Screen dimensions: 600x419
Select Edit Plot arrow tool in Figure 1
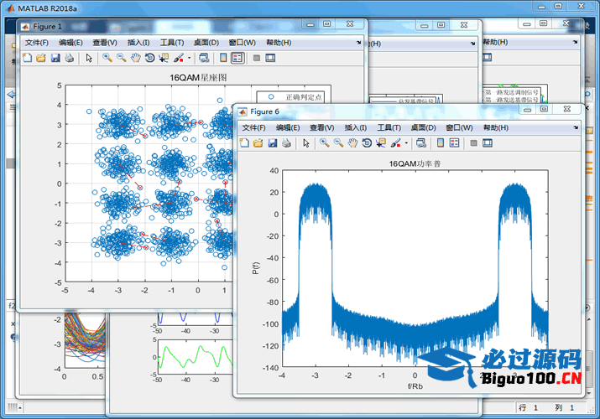tap(89, 58)
